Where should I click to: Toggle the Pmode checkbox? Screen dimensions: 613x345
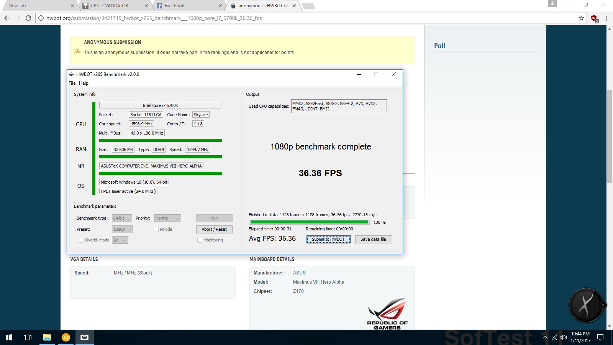coord(156,229)
